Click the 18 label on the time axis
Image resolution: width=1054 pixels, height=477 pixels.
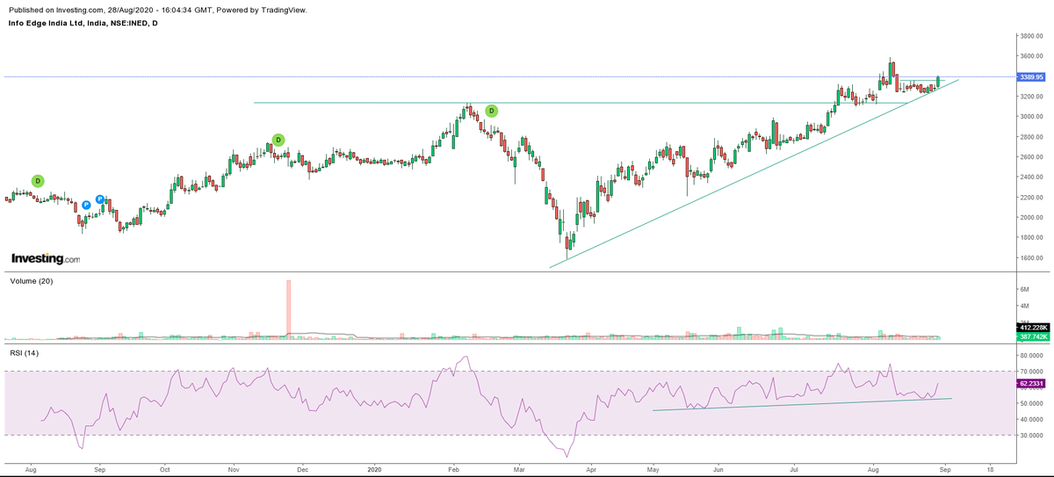coord(990,470)
